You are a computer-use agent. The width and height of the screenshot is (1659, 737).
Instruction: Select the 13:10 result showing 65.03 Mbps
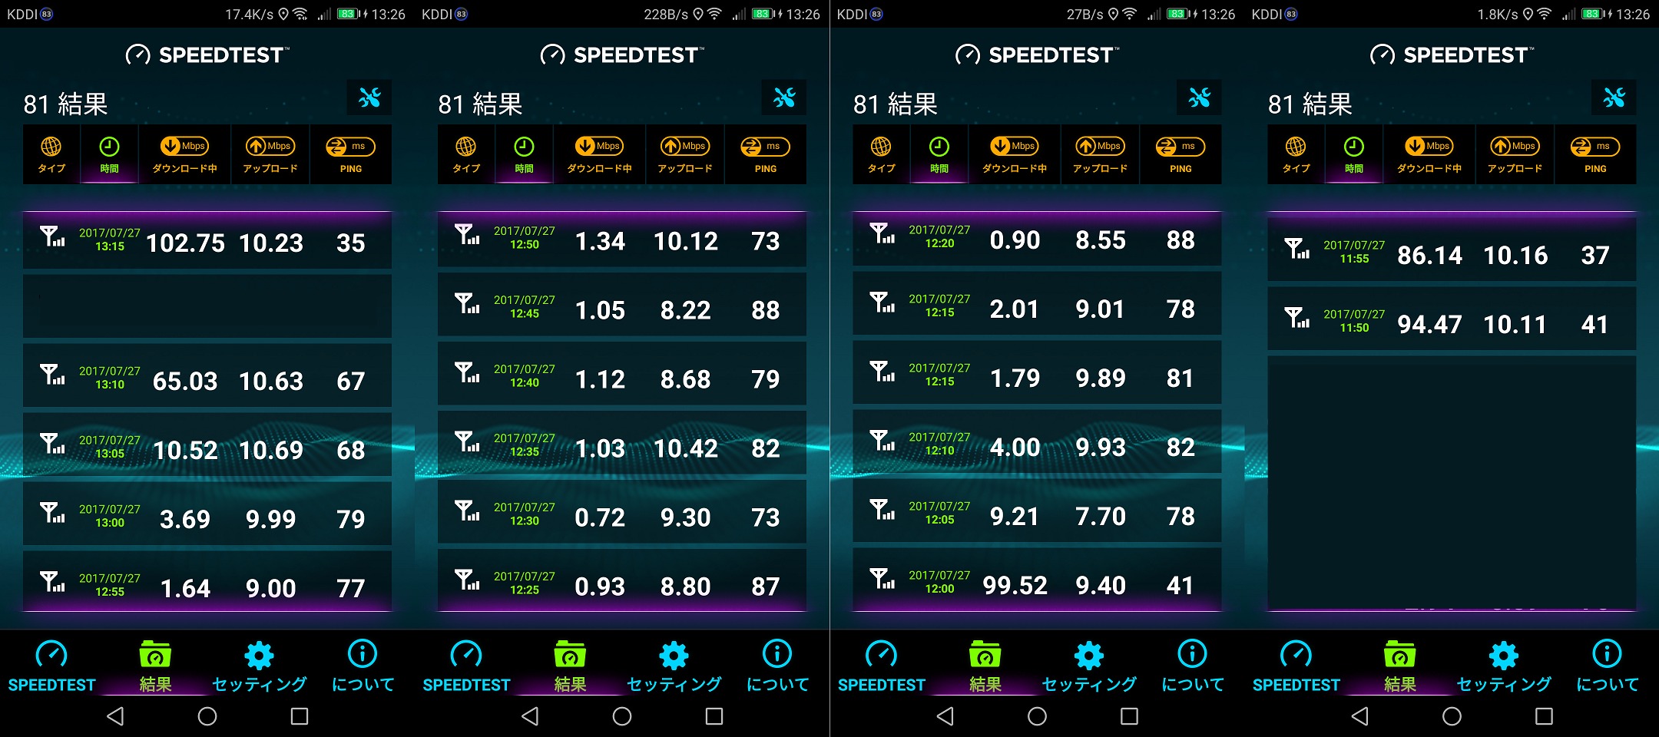(x=207, y=379)
